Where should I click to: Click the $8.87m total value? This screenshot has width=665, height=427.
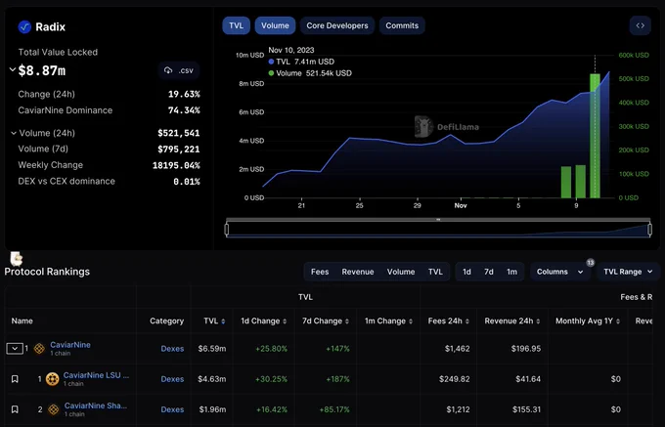[x=41, y=70]
